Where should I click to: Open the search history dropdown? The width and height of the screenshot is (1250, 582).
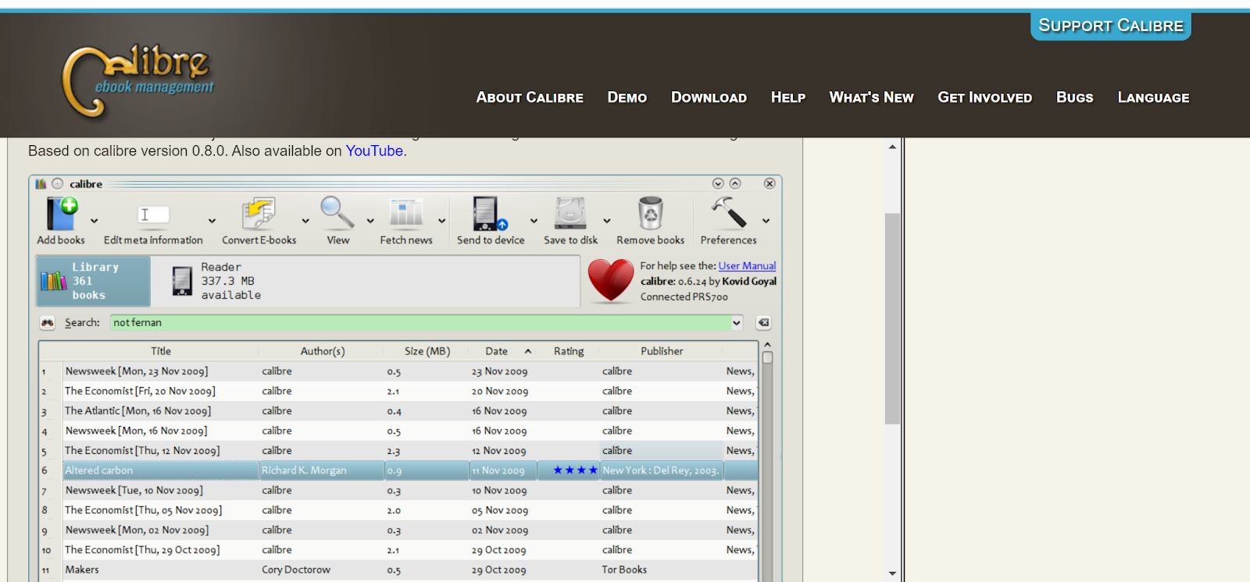point(736,323)
